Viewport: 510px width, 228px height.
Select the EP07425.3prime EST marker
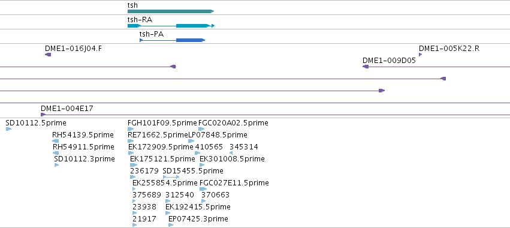171,225
